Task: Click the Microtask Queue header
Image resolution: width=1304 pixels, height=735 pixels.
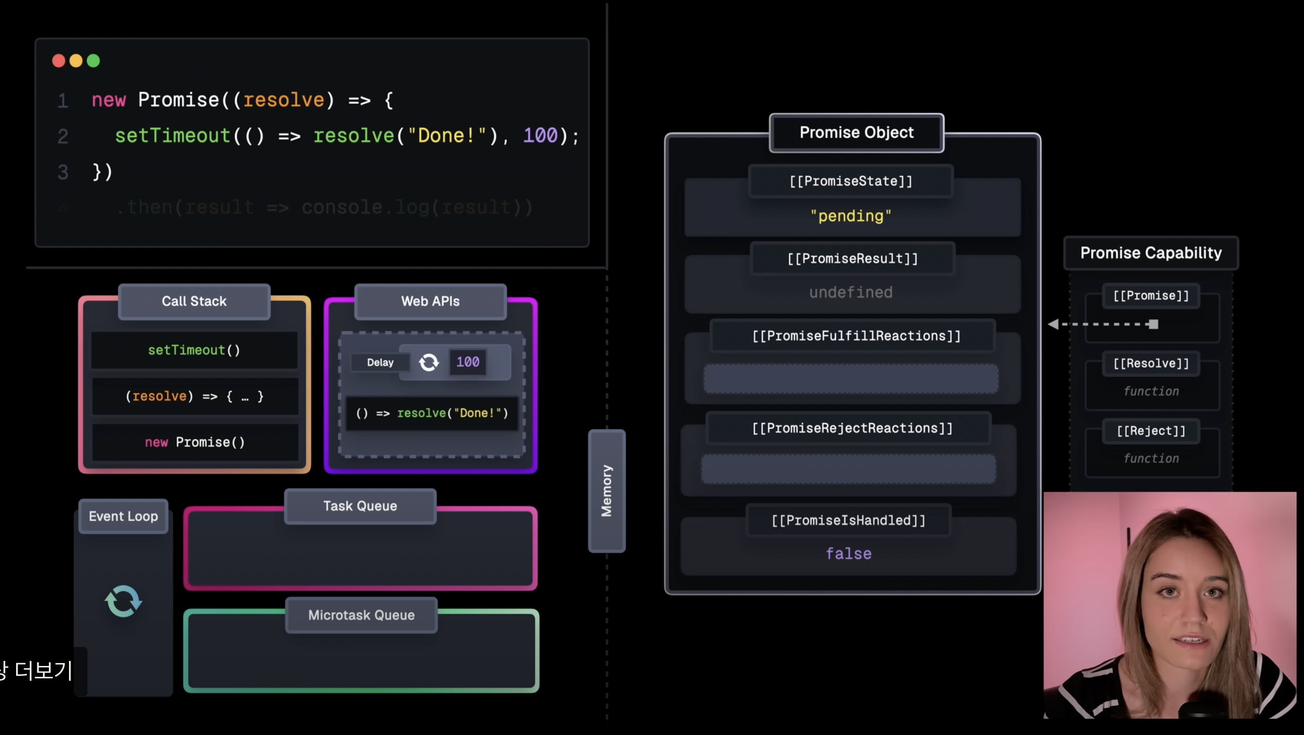Action: point(361,615)
